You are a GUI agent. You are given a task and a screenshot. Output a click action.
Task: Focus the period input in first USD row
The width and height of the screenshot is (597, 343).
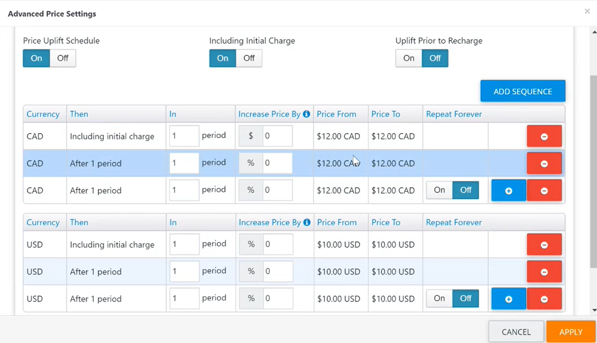click(184, 244)
